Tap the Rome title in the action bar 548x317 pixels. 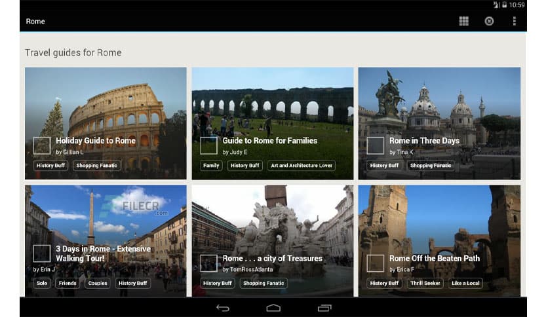click(35, 21)
